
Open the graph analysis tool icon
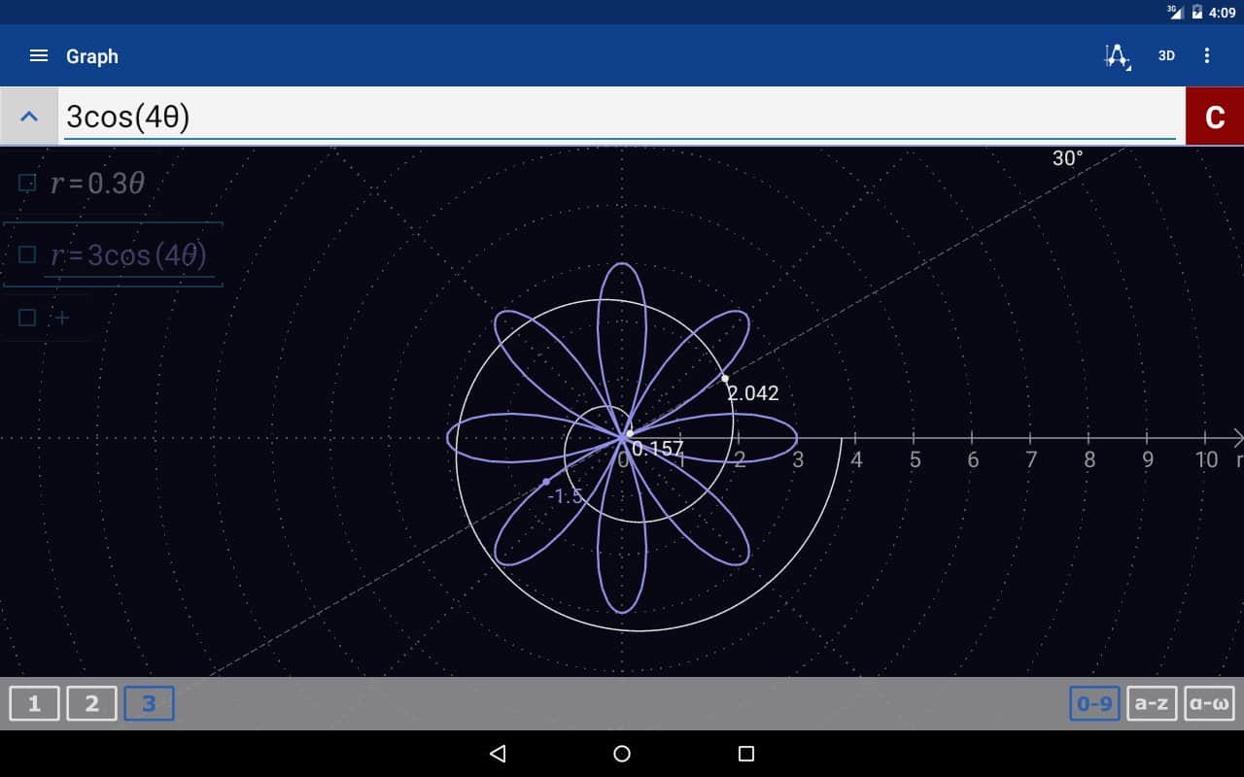click(1117, 56)
